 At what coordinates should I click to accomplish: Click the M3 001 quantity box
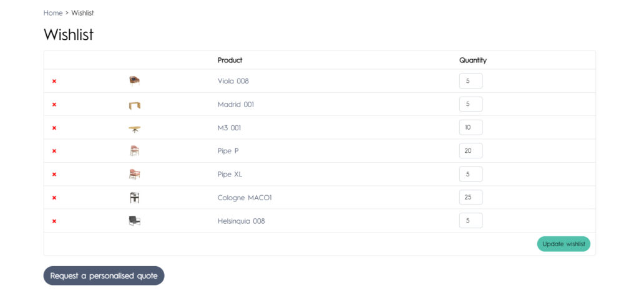471,128
